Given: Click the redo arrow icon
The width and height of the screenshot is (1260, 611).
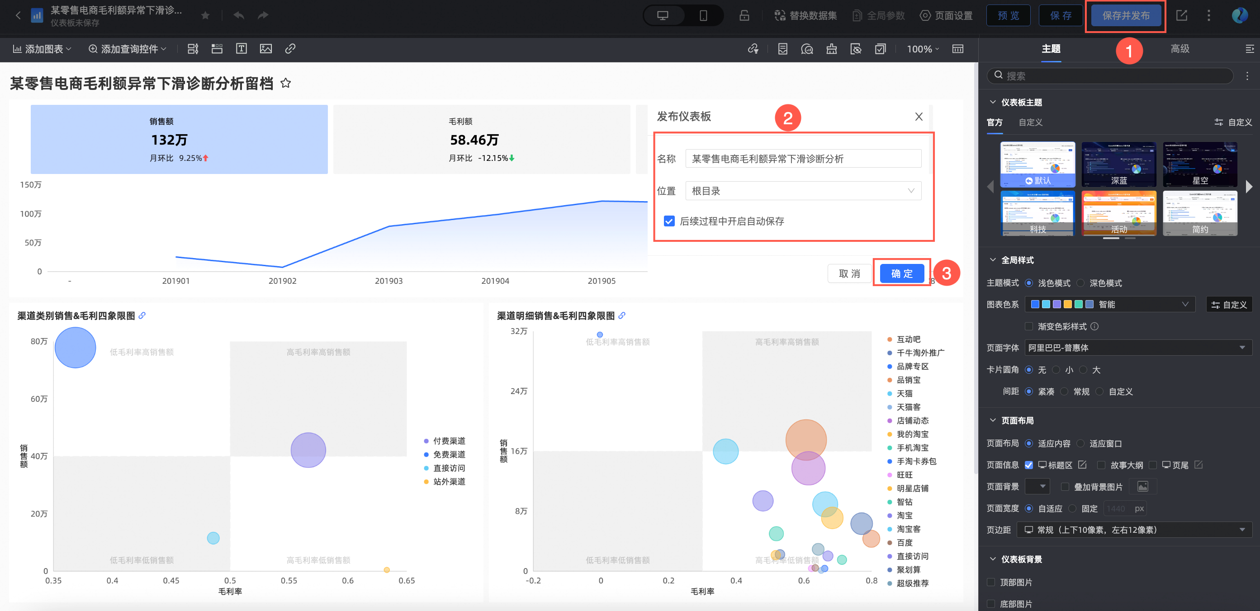Looking at the screenshot, I should [263, 15].
